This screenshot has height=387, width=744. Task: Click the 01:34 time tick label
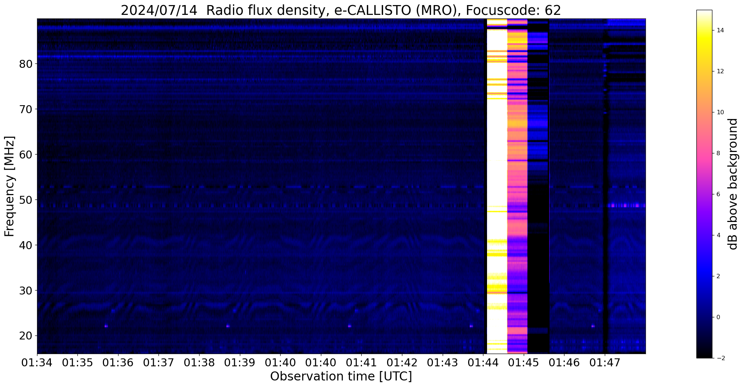[x=37, y=362]
